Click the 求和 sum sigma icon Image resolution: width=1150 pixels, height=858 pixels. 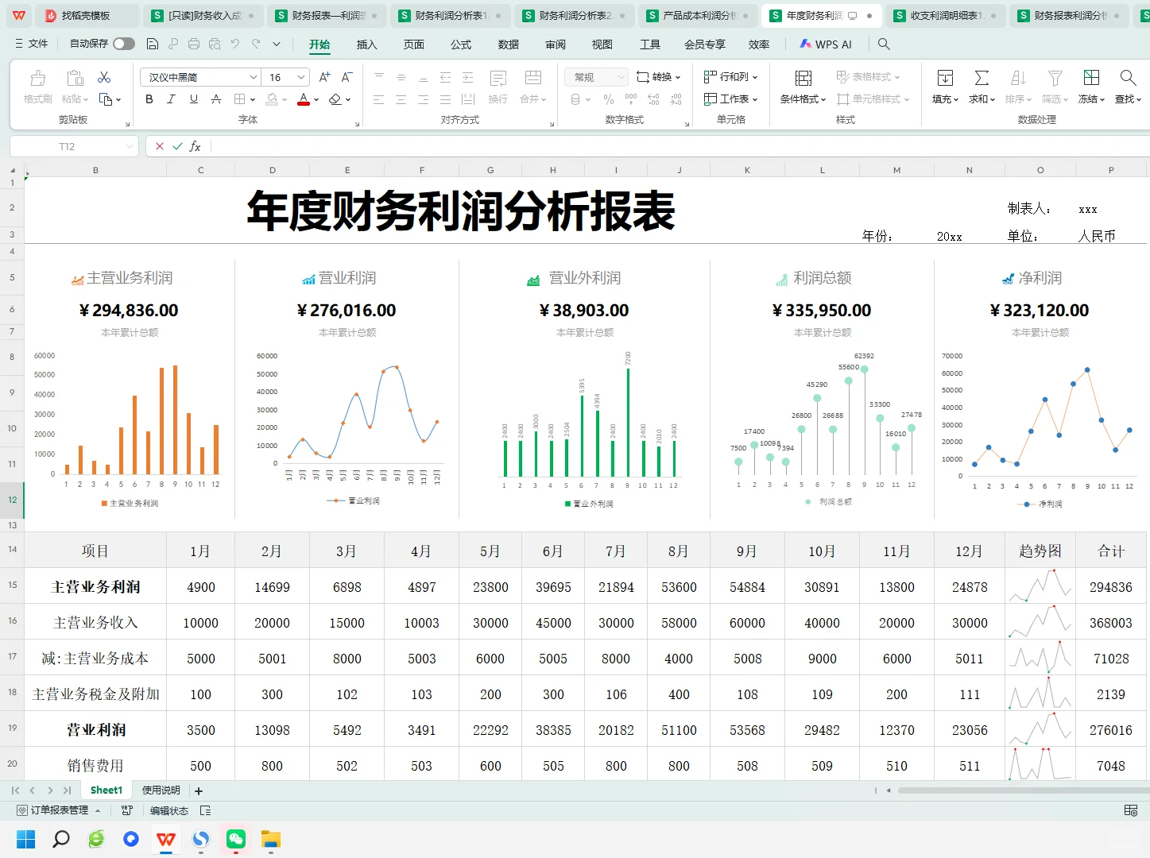pyautogui.click(x=982, y=78)
